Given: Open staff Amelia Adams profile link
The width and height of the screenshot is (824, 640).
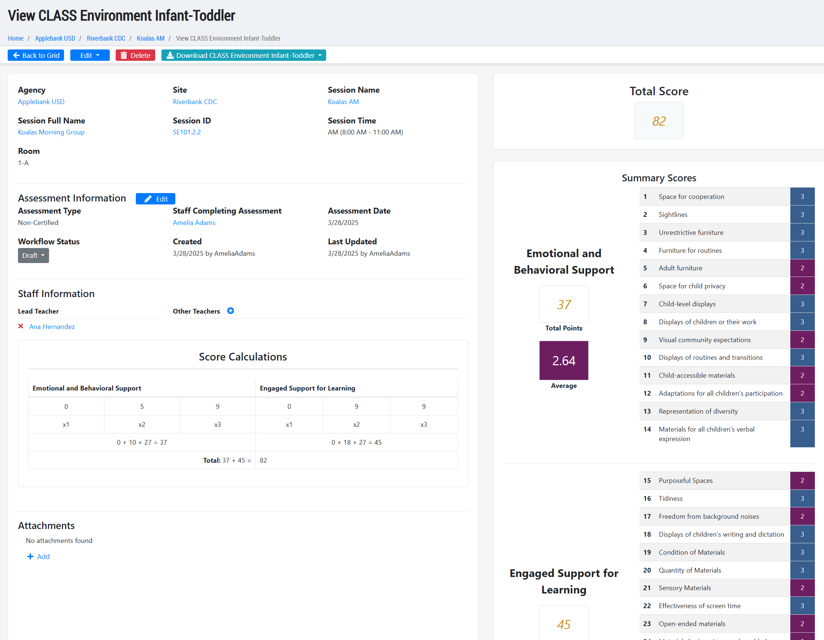Looking at the screenshot, I should (x=194, y=223).
